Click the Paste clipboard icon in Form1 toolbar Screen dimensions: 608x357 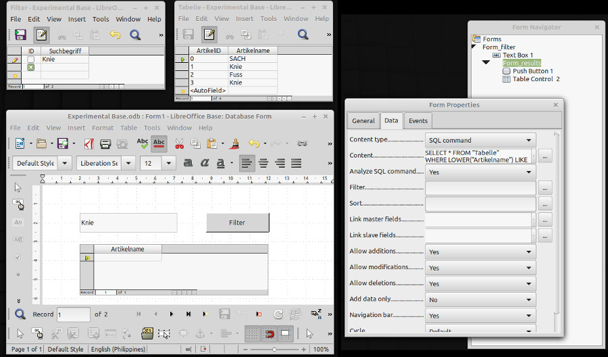click(x=212, y=143)
